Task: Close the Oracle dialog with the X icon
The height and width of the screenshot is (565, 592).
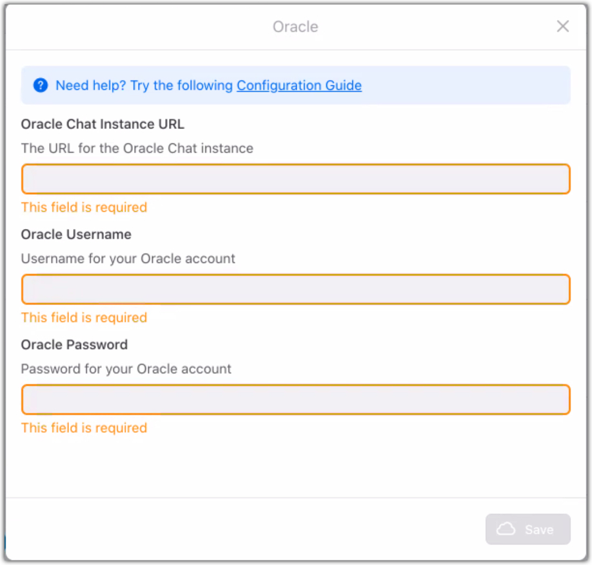Action: click(562, 26)
